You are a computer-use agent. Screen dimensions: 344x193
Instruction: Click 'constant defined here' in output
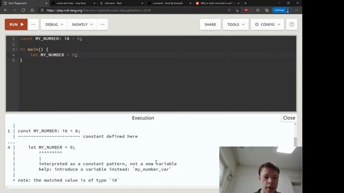110,136
